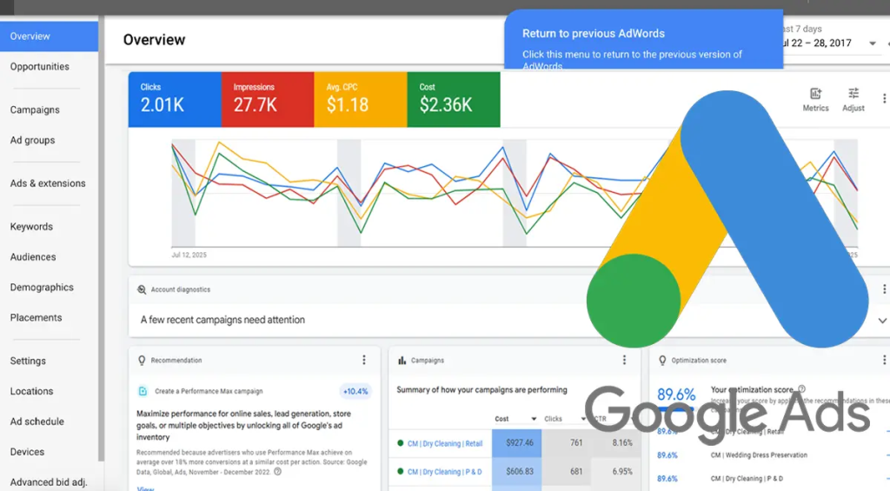Open Recommendation card three-dot menu
Screen dimensions: 890x491
click(x=364, y=360)
